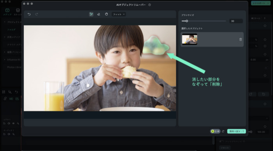Viewport: 273px width, 151px height.
Task: Open Photos Library in media sidebar
Action: pos(14,67)
